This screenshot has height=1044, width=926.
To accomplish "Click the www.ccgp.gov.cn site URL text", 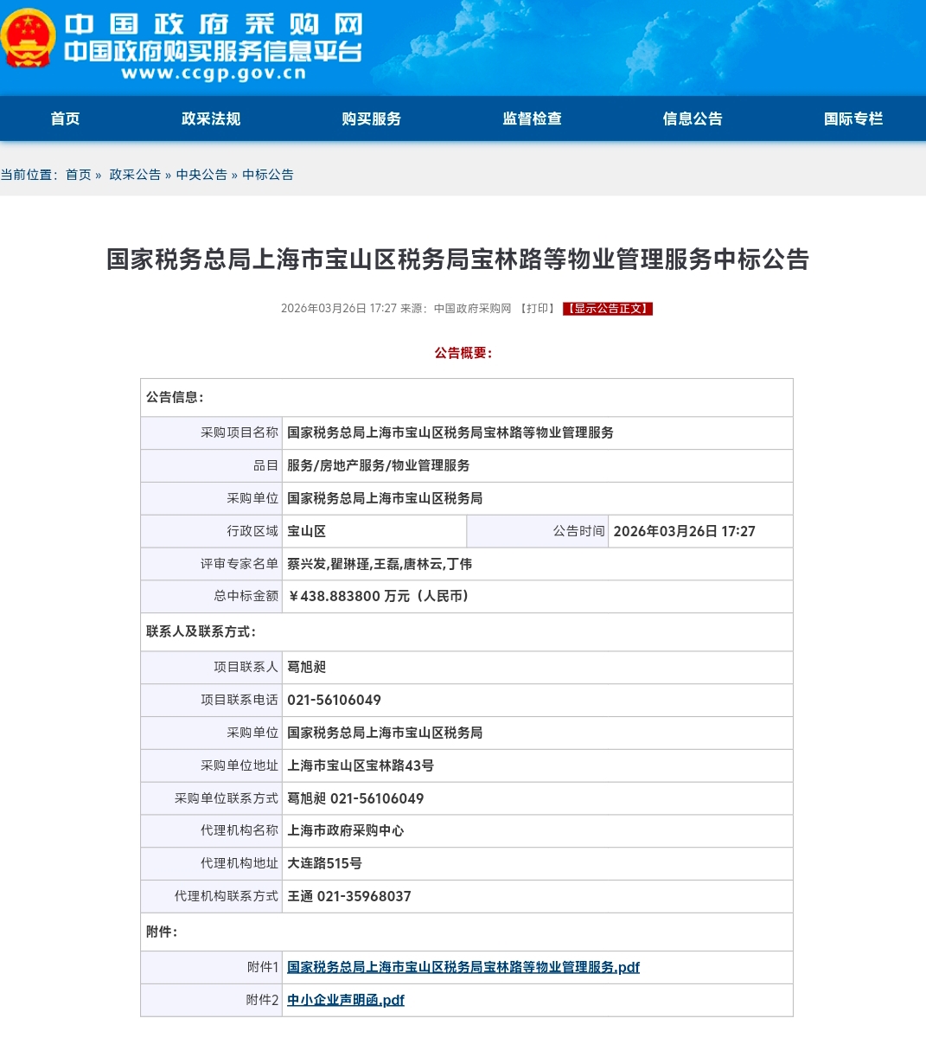I will 214,74.
